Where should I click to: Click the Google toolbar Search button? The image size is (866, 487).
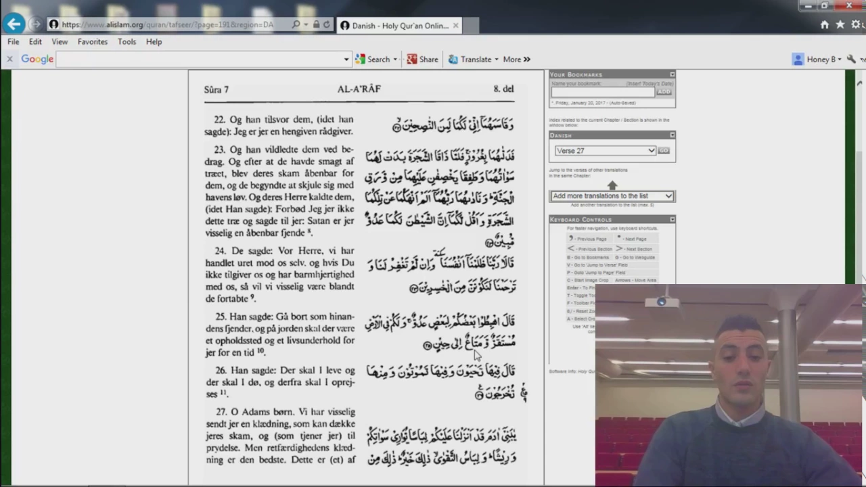click(373, 60)
